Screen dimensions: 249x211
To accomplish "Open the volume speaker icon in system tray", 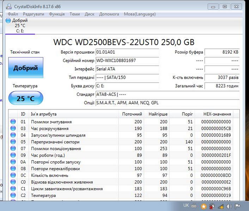I will pyautogui.click(x=229, y=206).
